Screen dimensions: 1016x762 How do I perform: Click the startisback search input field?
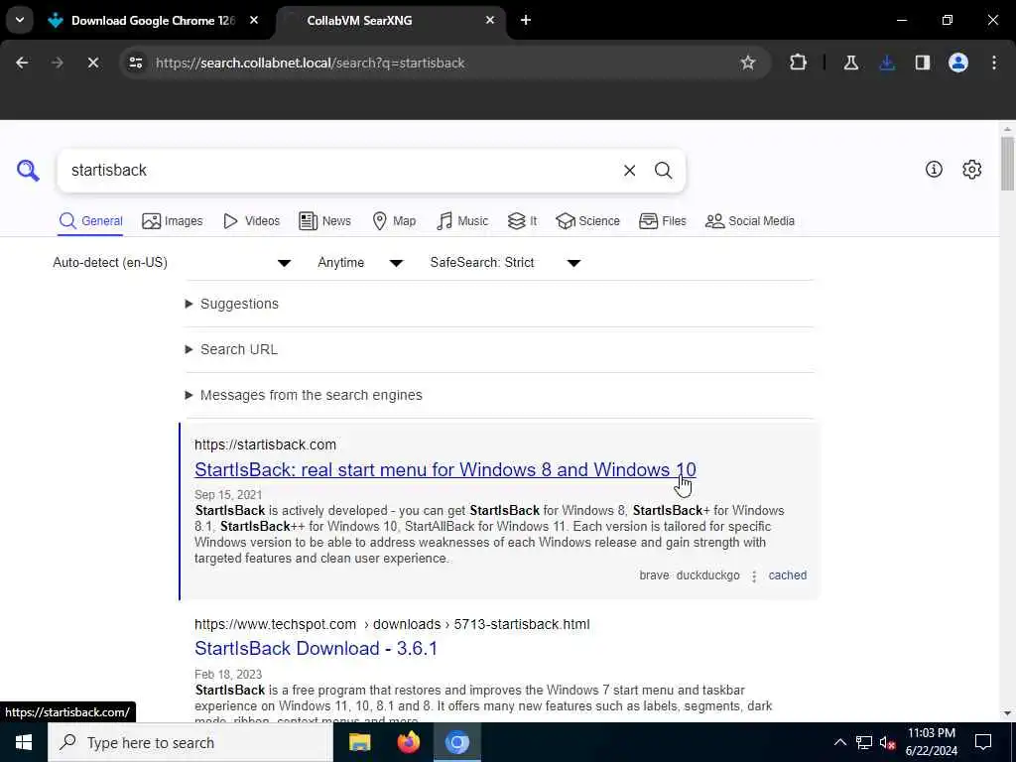340,171
